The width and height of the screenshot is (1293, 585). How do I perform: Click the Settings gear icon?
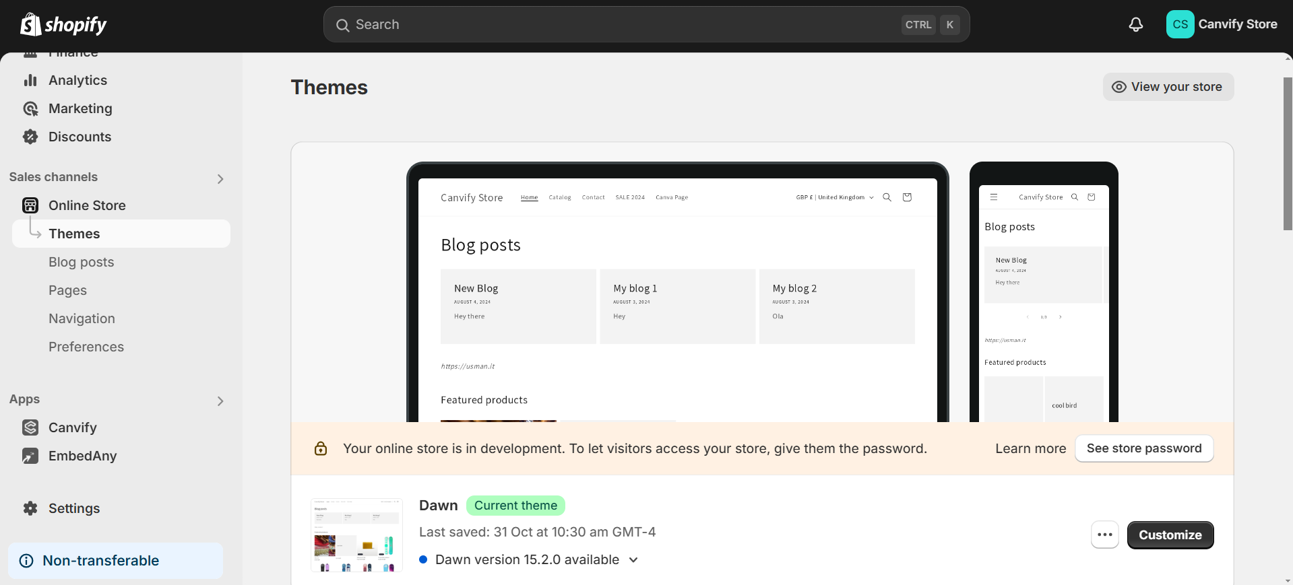(x=30, y=508)
